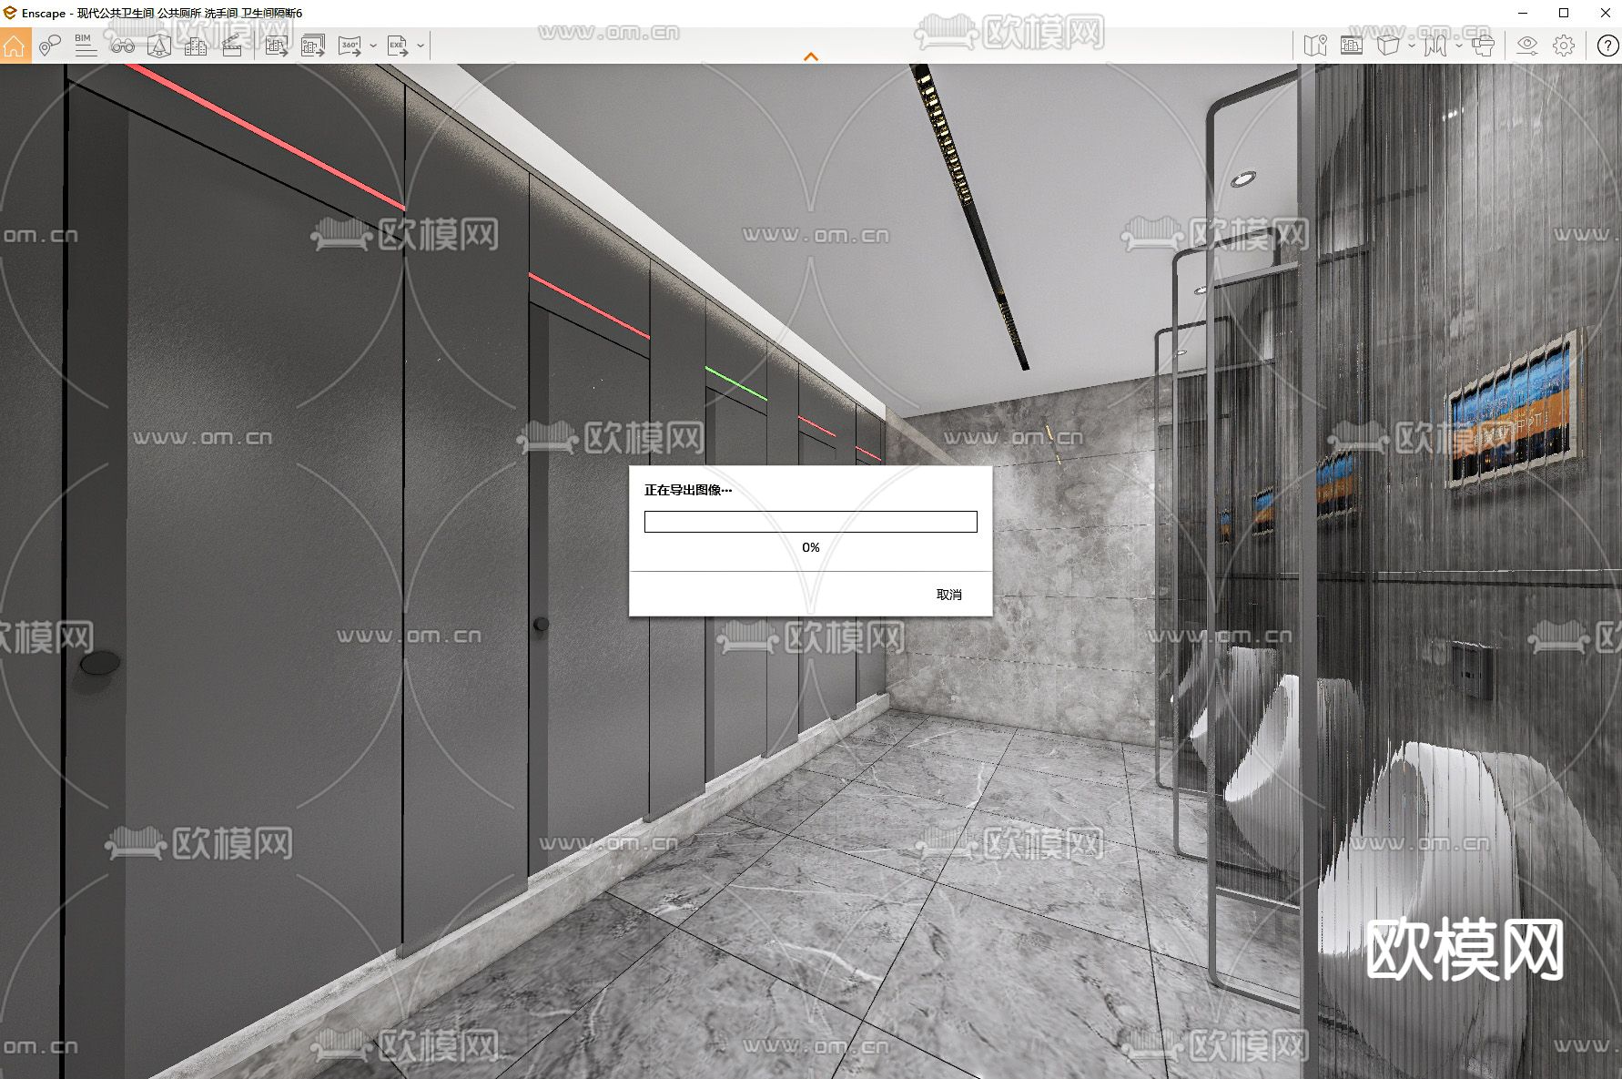
Task: Collapse the toolbar with orange chevron
Action: click(x=811, y=56)
